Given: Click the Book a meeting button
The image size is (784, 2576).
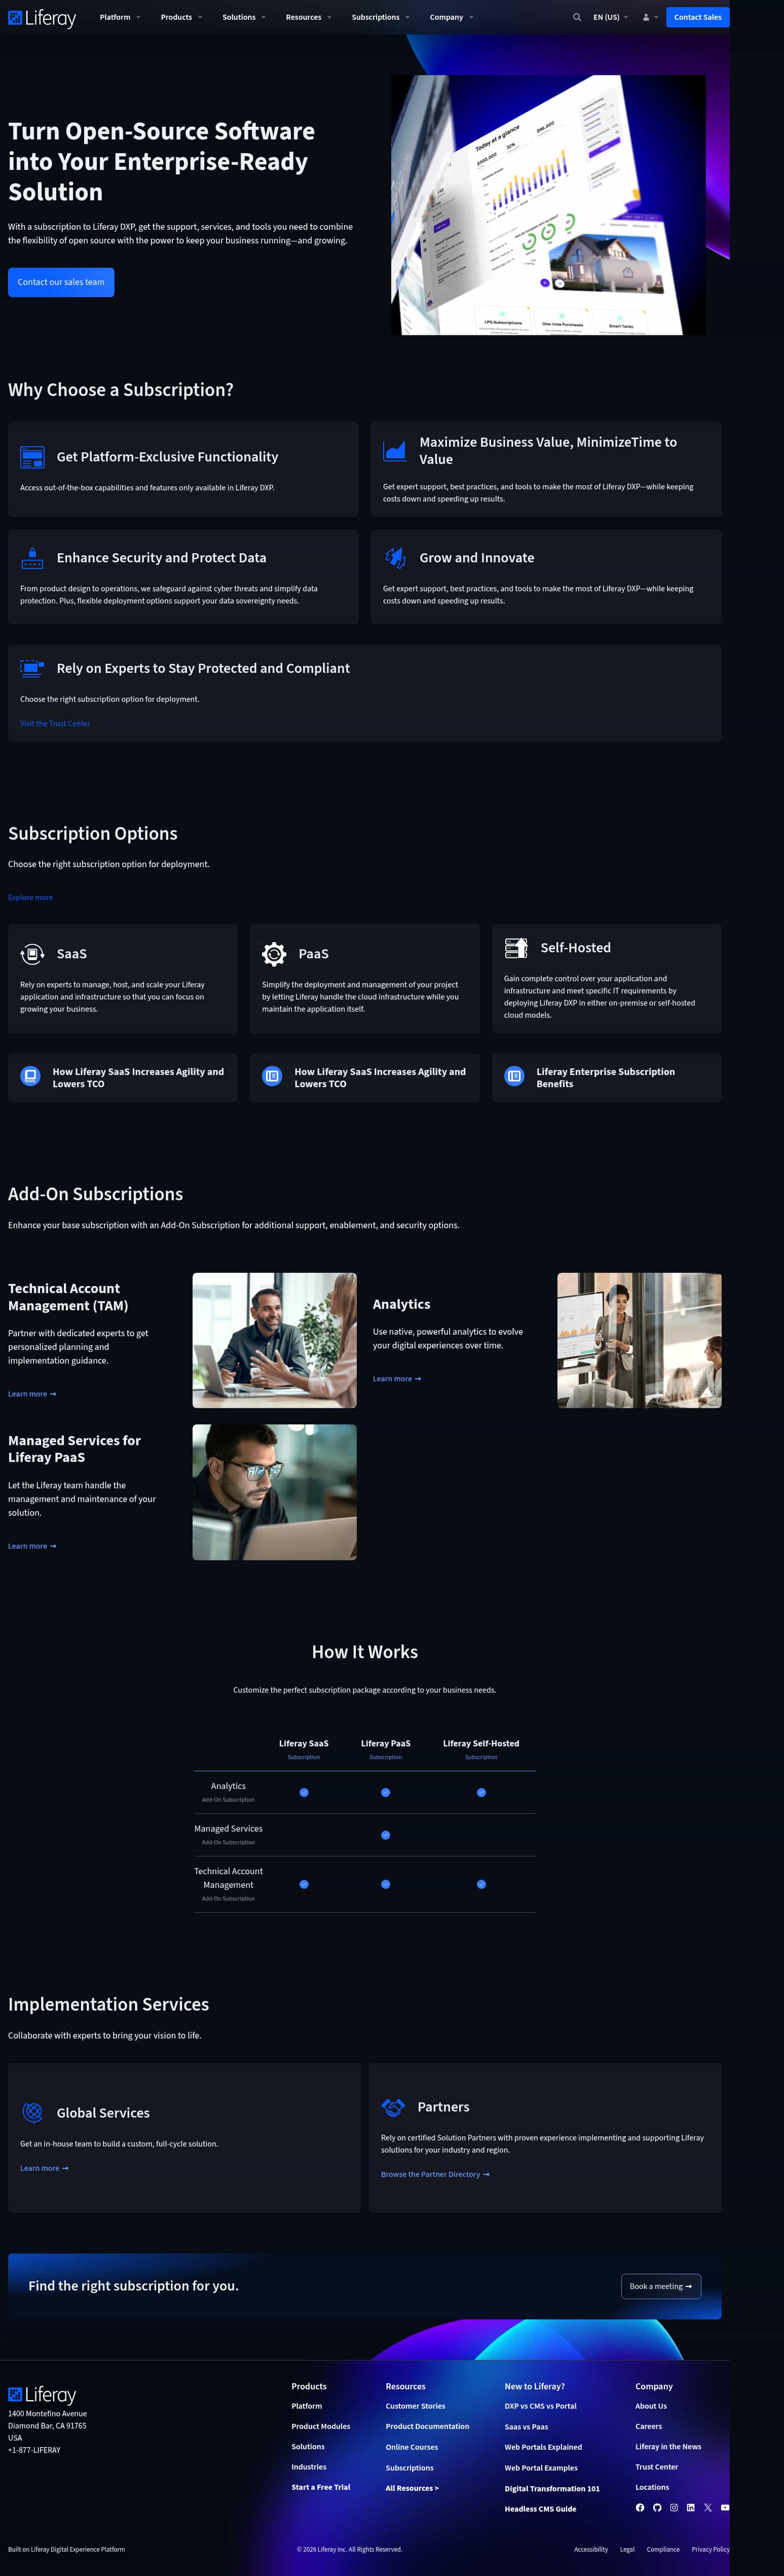Looking at the screenshot, I should point(661,2286).
